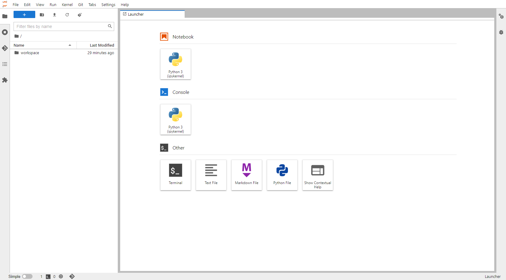Click the Jupyter logo icon
Screen dimensions: 506x280
click(5, 4)
